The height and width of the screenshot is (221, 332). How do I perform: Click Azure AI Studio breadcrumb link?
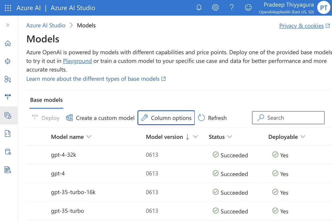tap(46, 25)
